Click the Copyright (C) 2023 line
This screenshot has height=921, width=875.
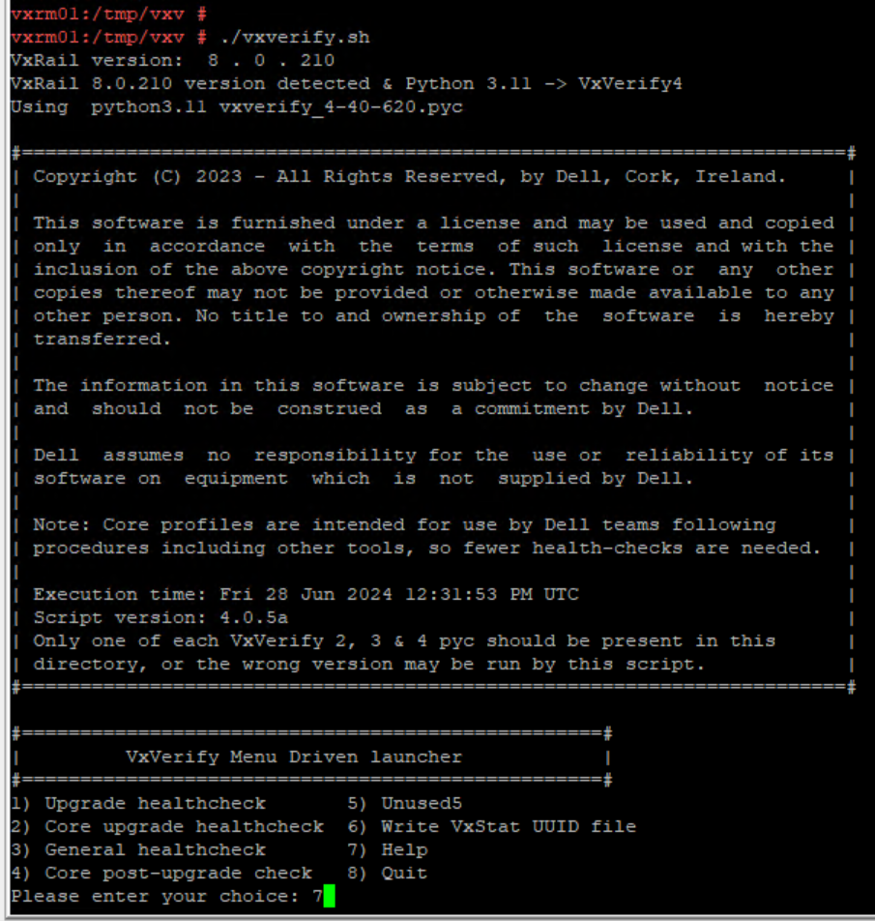[409, 177]
